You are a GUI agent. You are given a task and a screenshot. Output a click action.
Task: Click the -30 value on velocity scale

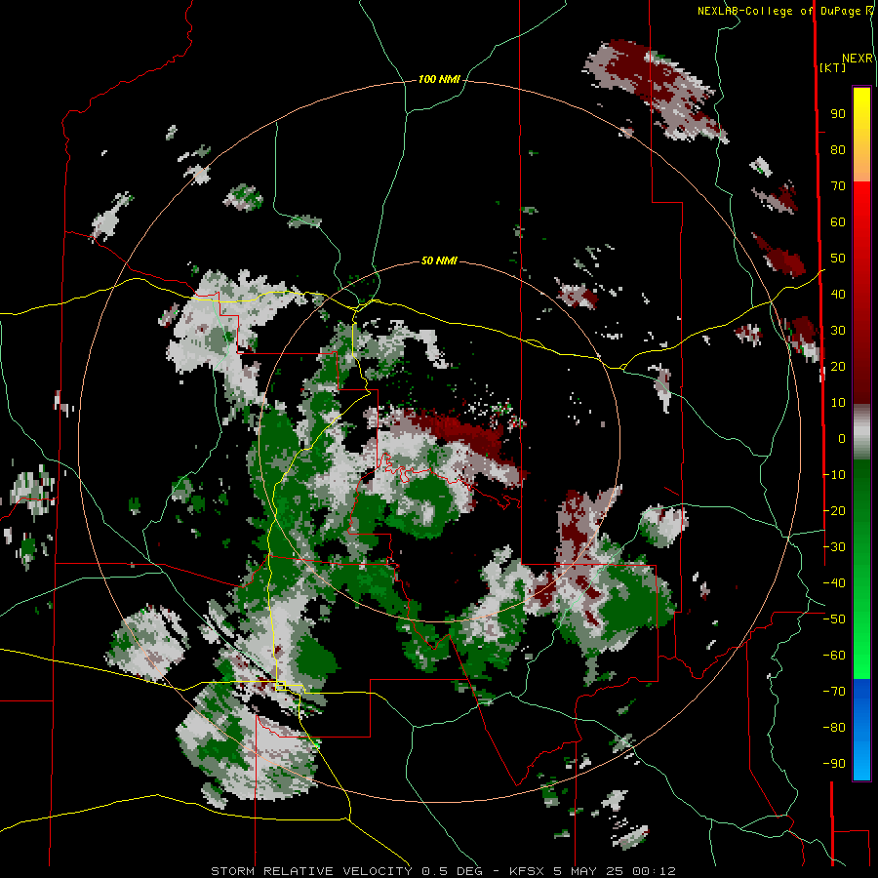click(834, 547)
